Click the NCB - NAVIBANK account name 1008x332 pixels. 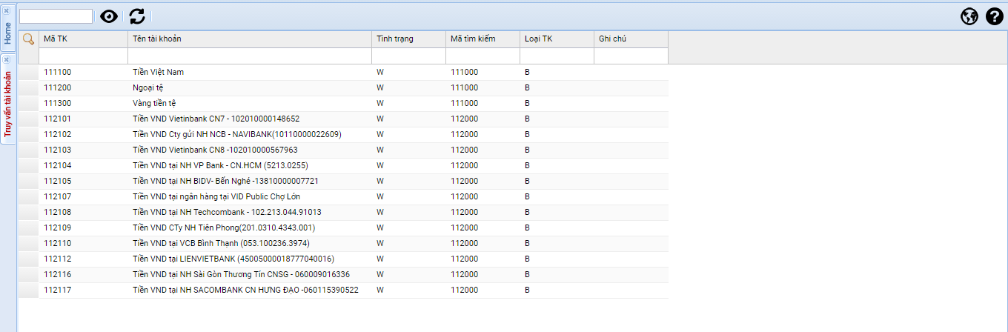click(x=237, y=134)
